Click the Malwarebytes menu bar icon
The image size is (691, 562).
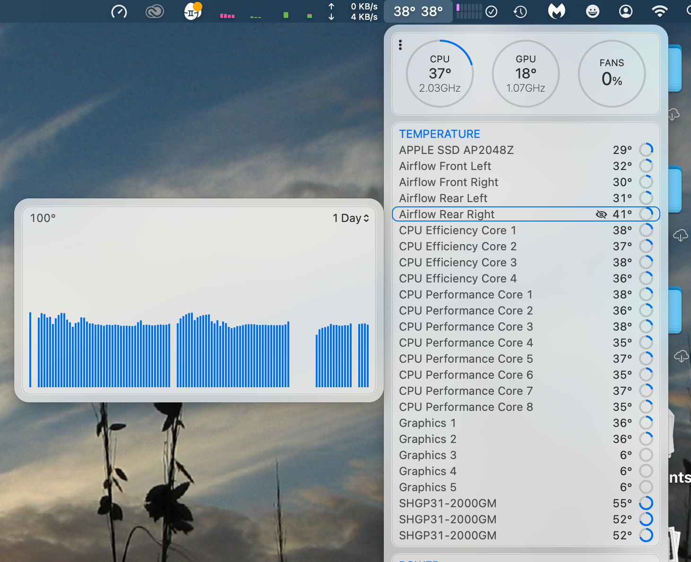click(556, 11)
